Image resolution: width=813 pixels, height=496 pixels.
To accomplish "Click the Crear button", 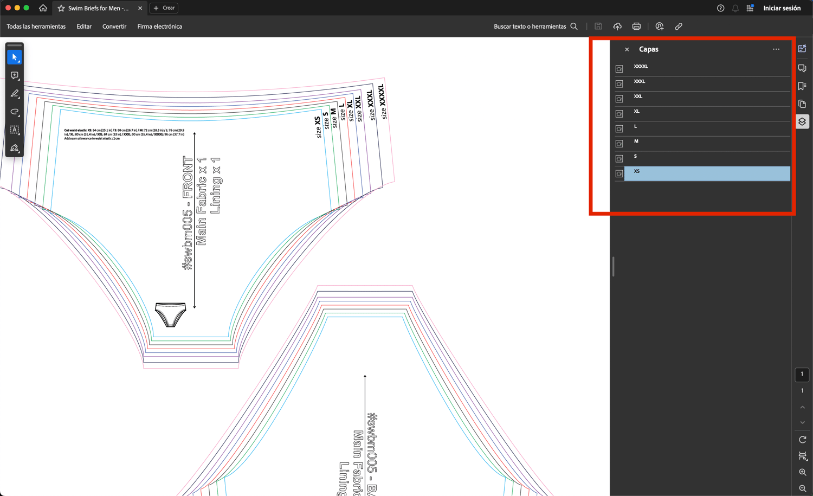I will click(x=164, y=8).
